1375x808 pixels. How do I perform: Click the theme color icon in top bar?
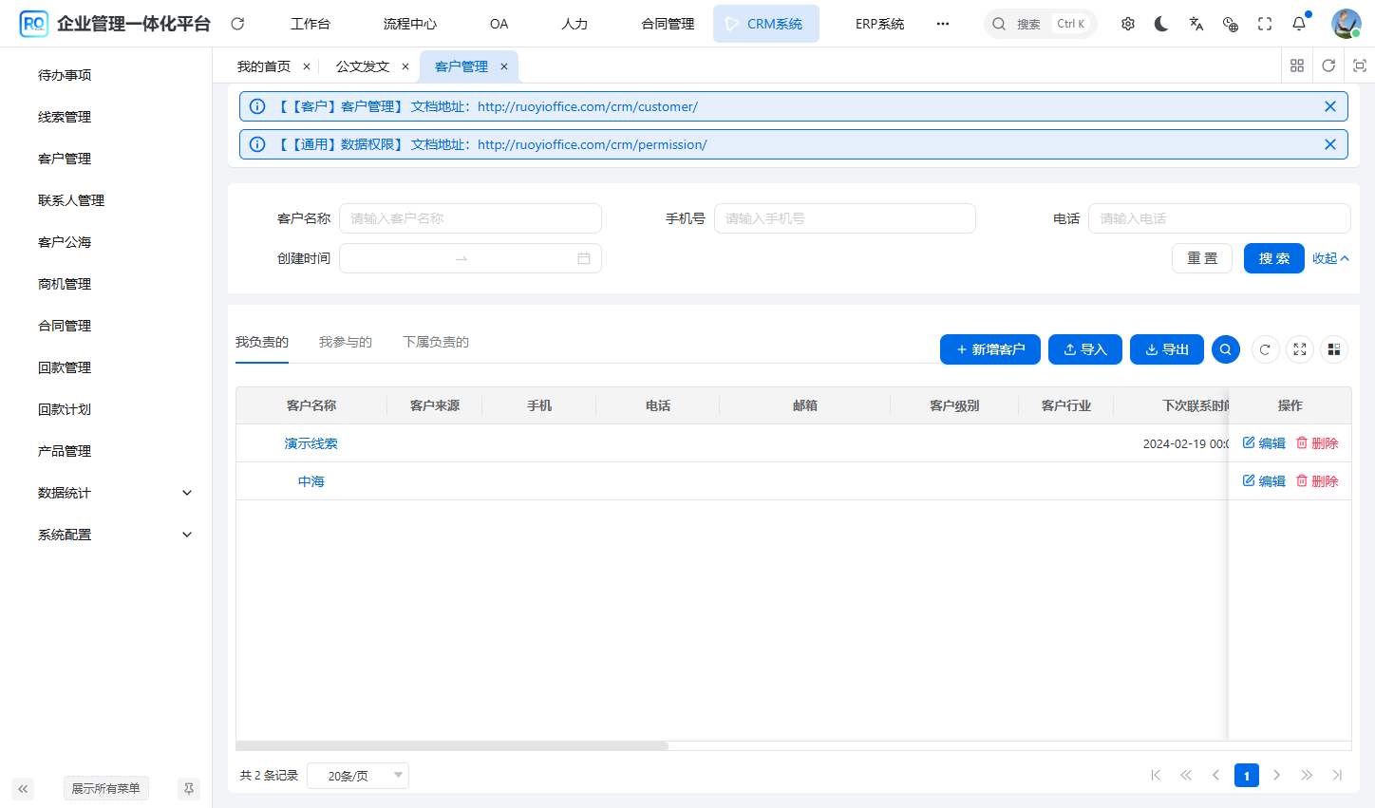[1231, 24]
